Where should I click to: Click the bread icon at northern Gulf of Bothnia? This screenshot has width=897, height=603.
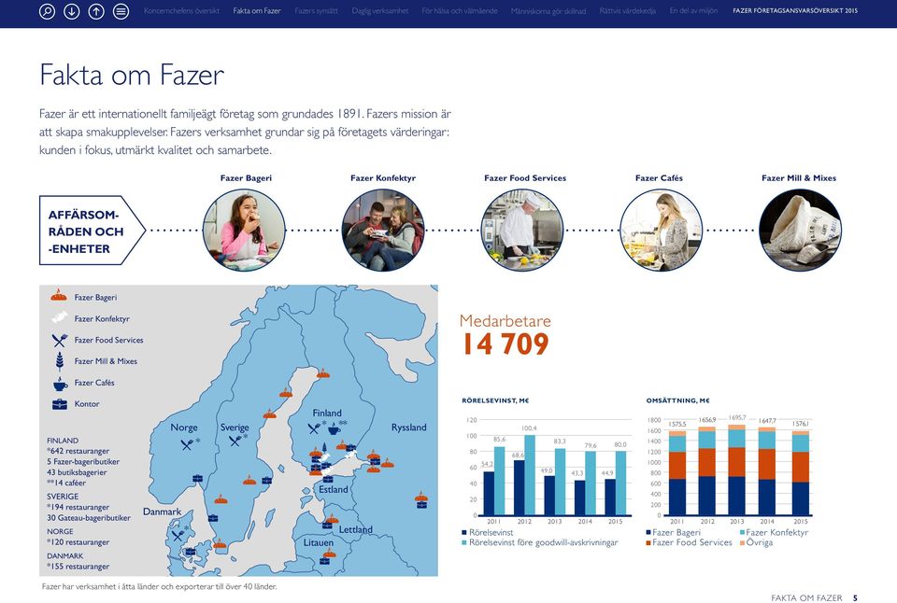323,373
